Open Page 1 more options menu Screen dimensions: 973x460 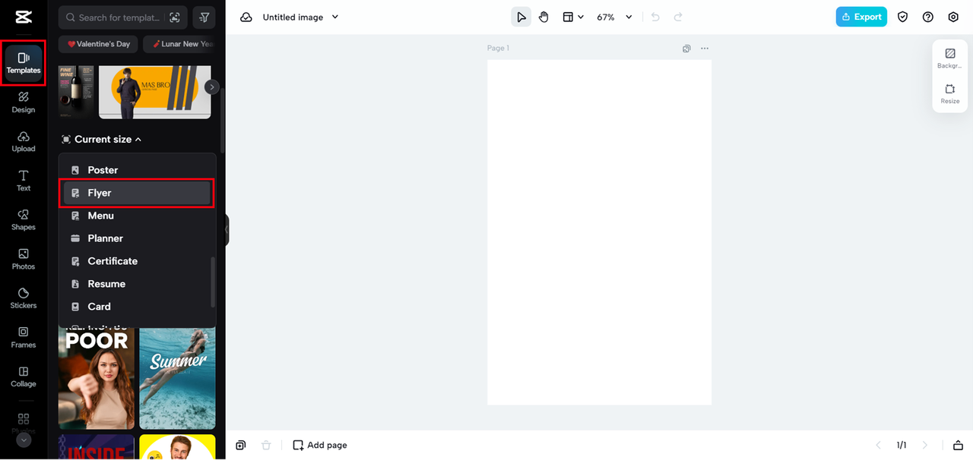[705, 49]
